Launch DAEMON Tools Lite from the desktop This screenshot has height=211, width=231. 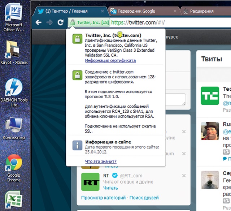[x=14, y=92]
